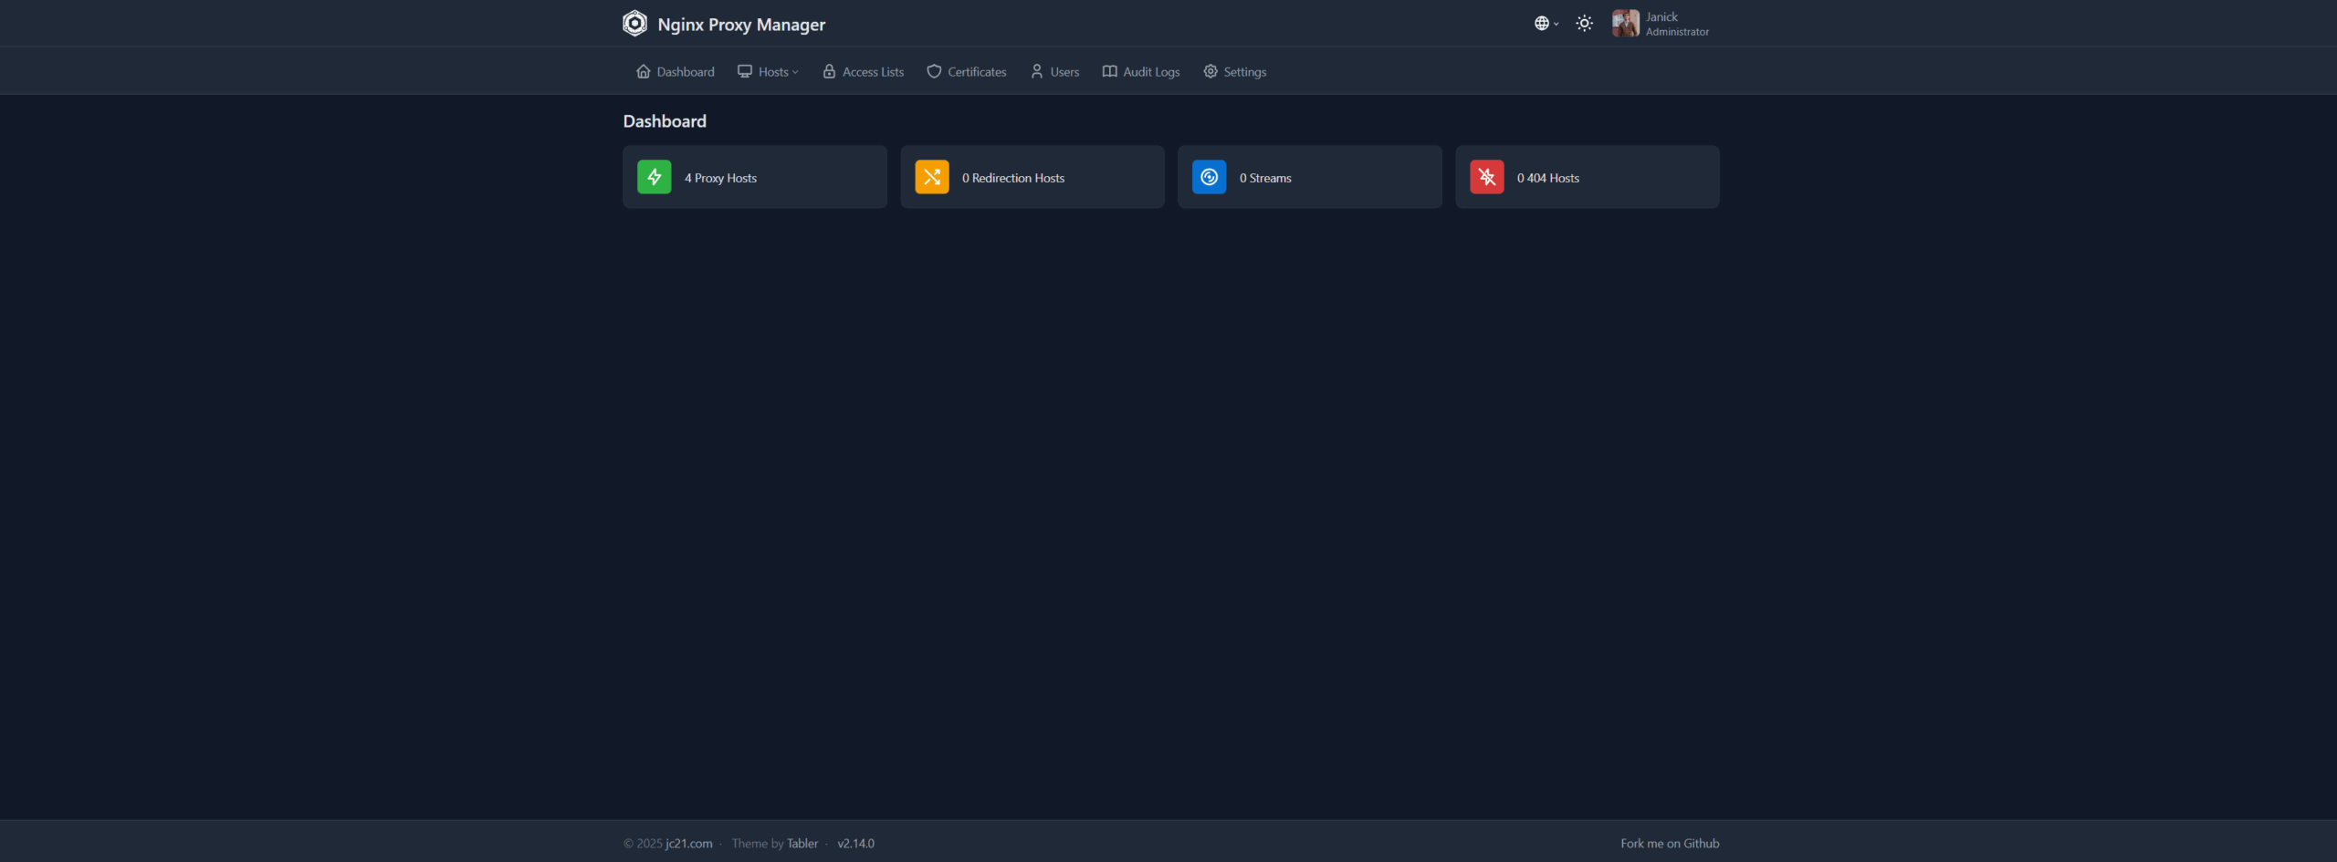This screenshot has height=862, width=2337.
Task: Click the yellow Redirection Hosts shuffle icon
Action: click(931, 177)
